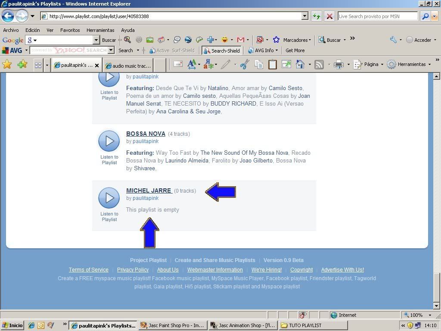Click the RSS feeds icon
441x331 pixels.
click(319, 65)
